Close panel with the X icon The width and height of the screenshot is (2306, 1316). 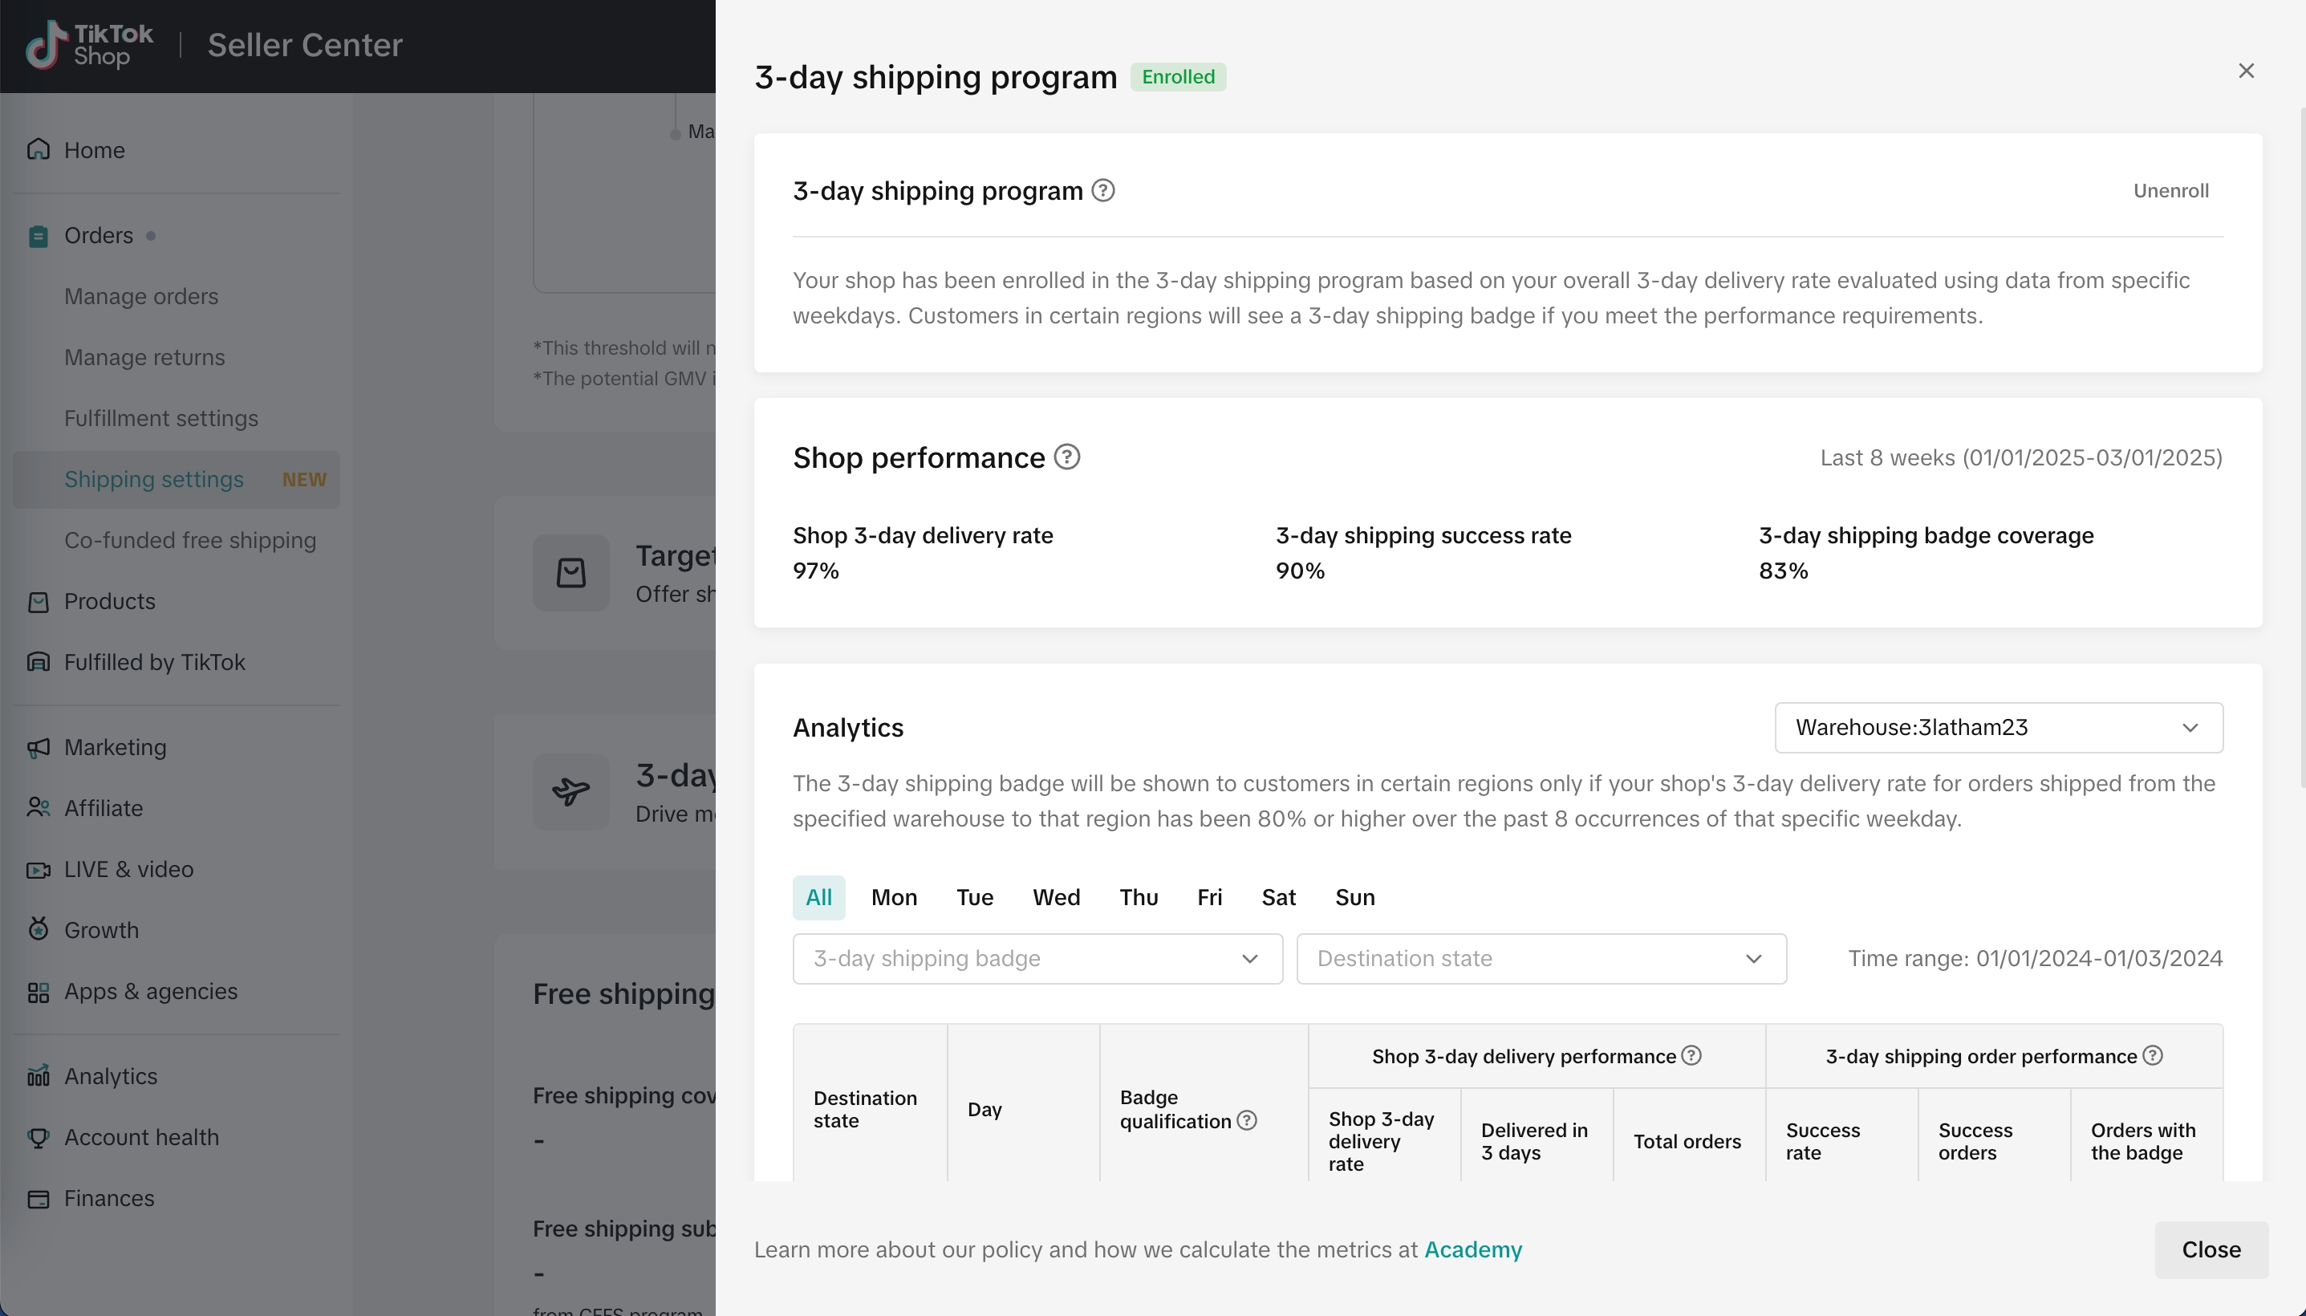[2247, 71]
